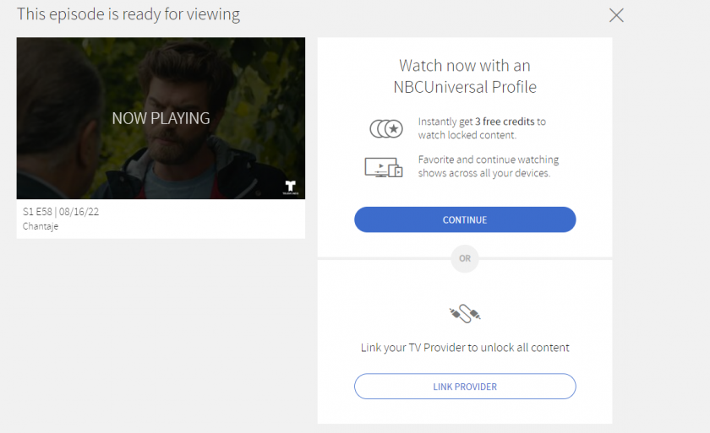Viewport: 710px width, 433px height.
Task: Click the "3 free credits" bold text
Action: pyautogui.click(x=505, y=122)
